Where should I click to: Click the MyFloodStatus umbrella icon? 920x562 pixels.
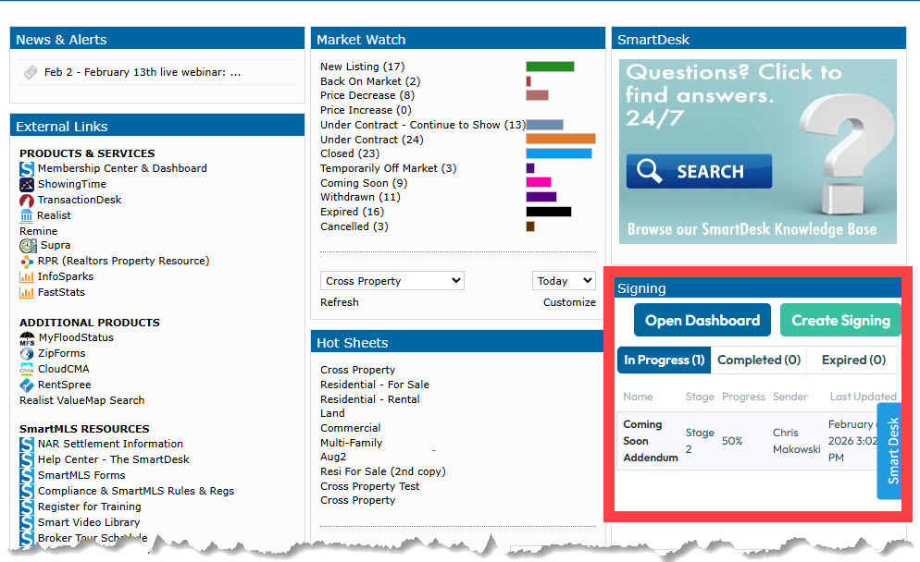[x=27, y=338]
